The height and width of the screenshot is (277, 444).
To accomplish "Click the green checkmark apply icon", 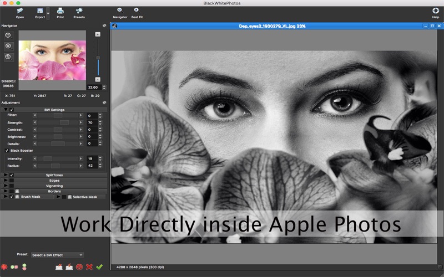I will (x=99, y=266).
